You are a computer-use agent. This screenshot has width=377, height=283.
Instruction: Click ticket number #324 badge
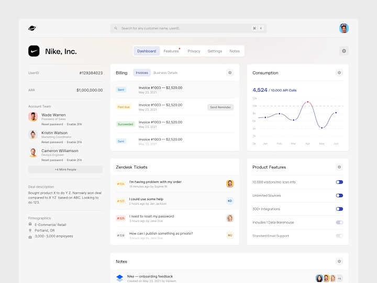point(121,184)
